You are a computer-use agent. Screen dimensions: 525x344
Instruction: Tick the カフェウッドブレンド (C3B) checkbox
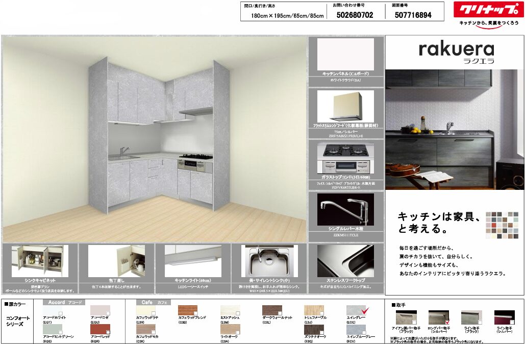[195, 313]
